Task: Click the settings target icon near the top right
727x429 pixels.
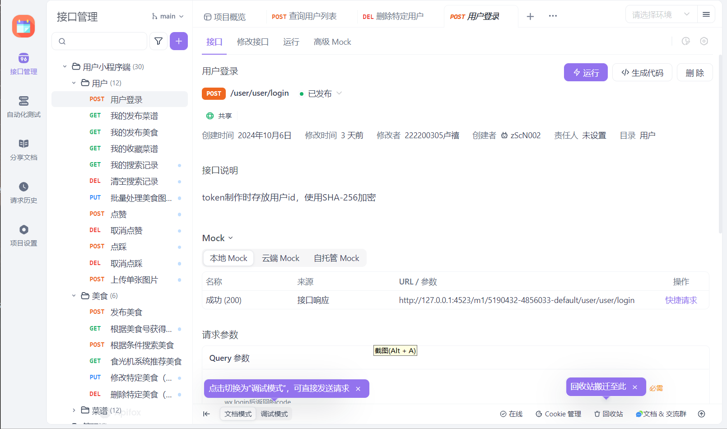Action: pos(704,41)
